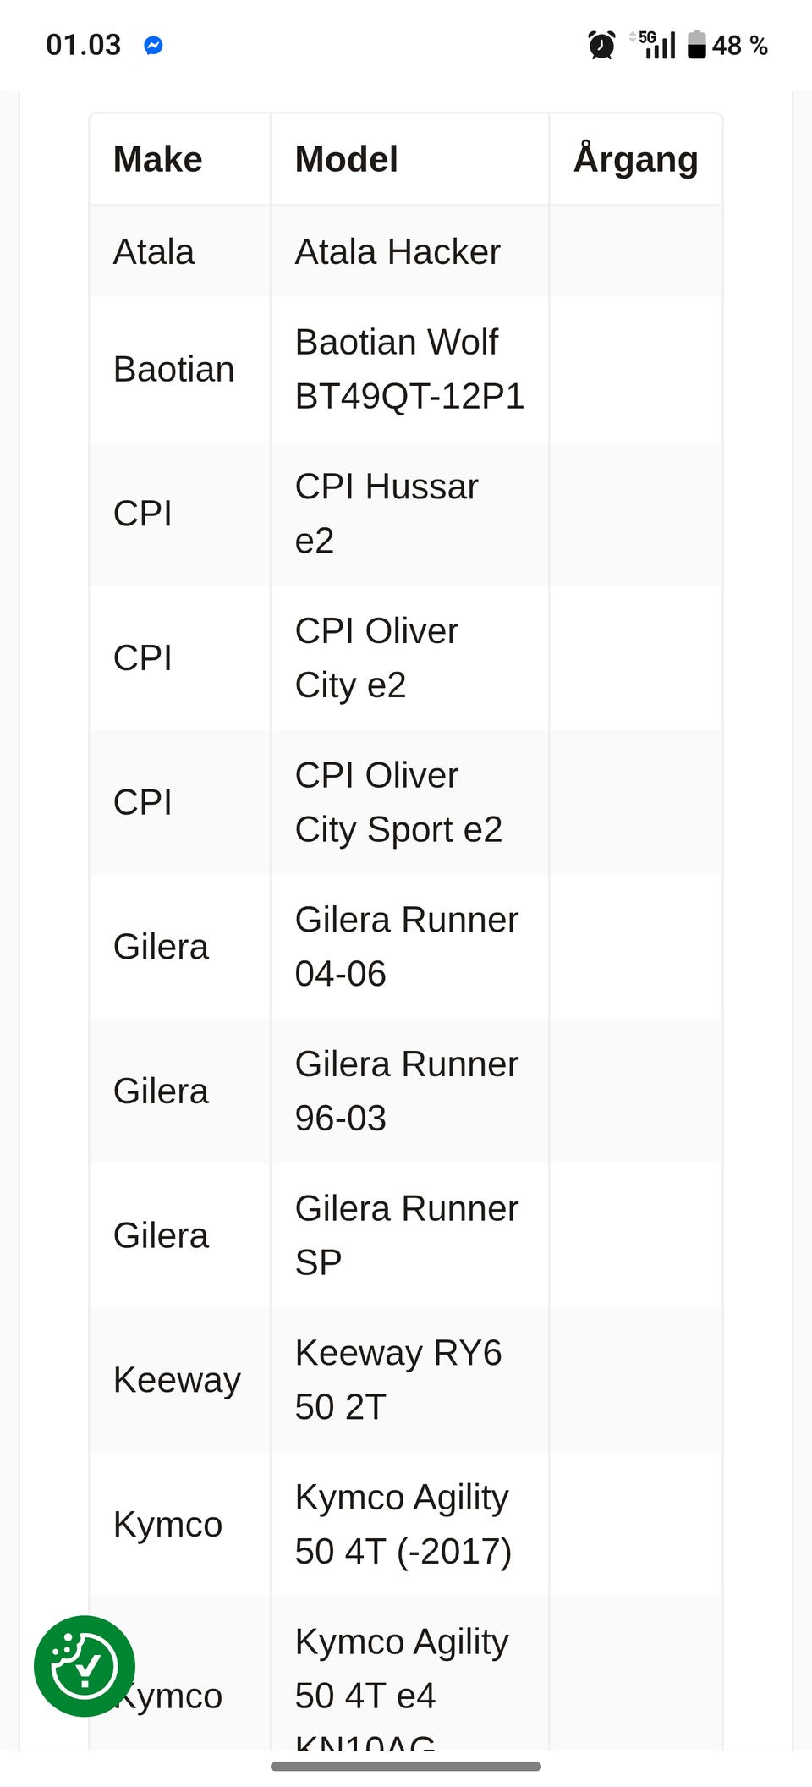The height and width of the screenshot is (1787, 812).
Task: Tap the green cookie consent icon
Action: [x=85, y=1666]
